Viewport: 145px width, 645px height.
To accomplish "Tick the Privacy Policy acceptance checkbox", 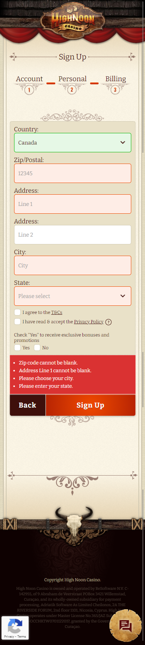I will click(x=17, y=322).
